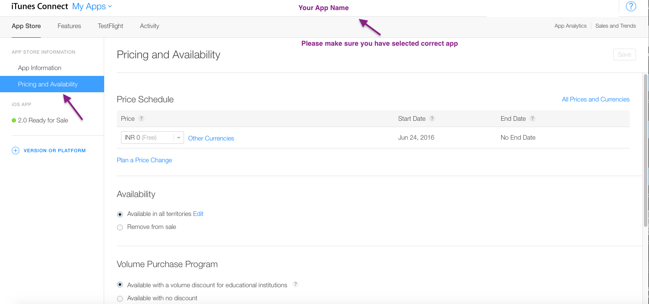Click the Start Date help icon
Screen dimensions: 649x304
432,119
